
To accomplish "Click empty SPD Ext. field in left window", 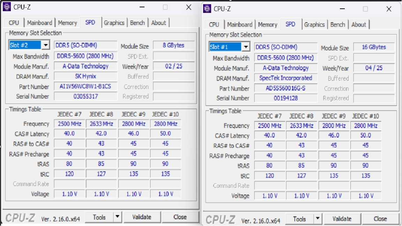I will [x=173, y=56].
